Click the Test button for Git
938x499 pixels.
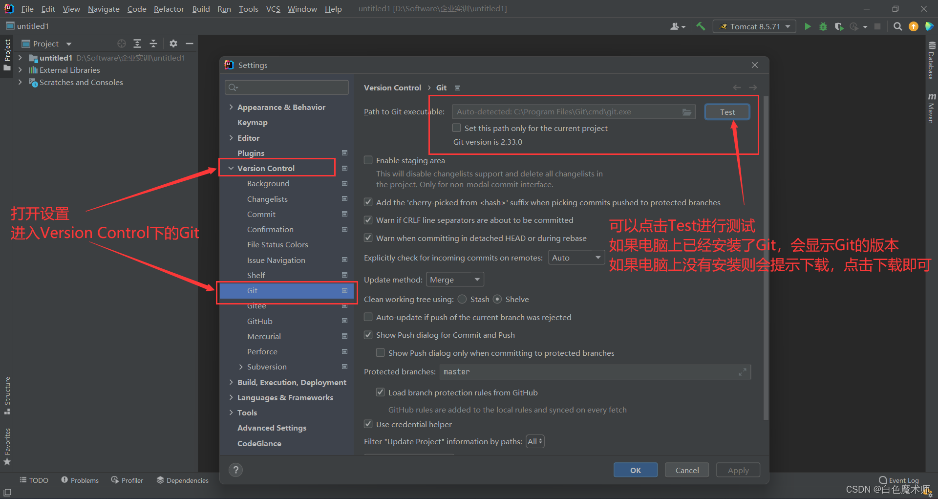727,112
